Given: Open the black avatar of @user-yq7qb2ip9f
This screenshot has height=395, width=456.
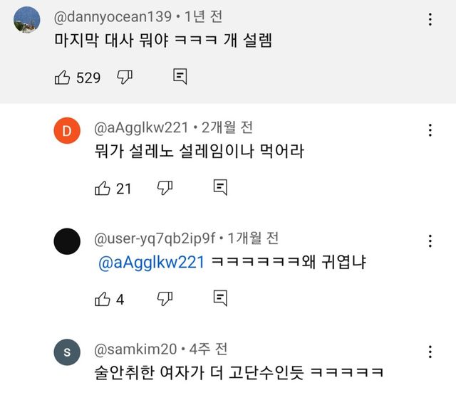Looking at the screenshot, I should [x=67, y=241].
